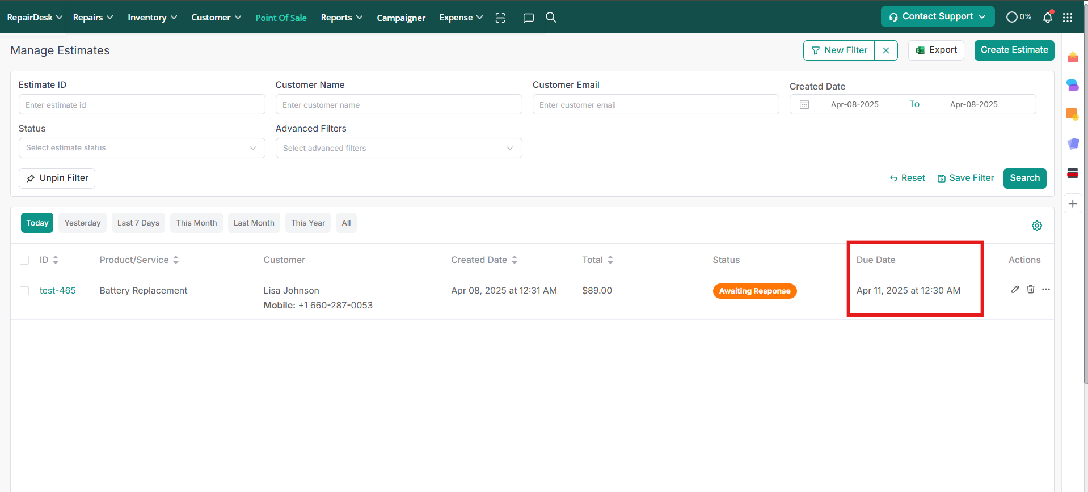
Task: Click the Lisa Johnson customer name
Action: [291, 290]
